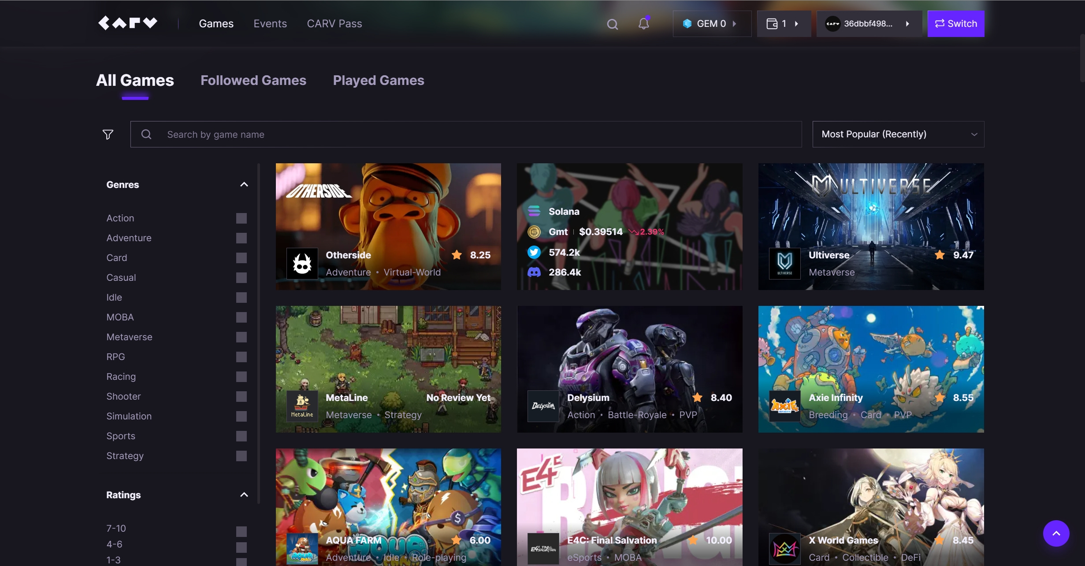Click the E4C Final Salvation logo icon

543,548
